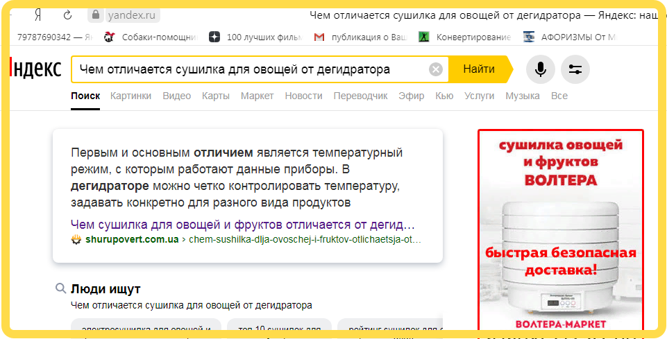
Task: Open the 100 лучших фильмов bookmark
Action: click(255, 37)
